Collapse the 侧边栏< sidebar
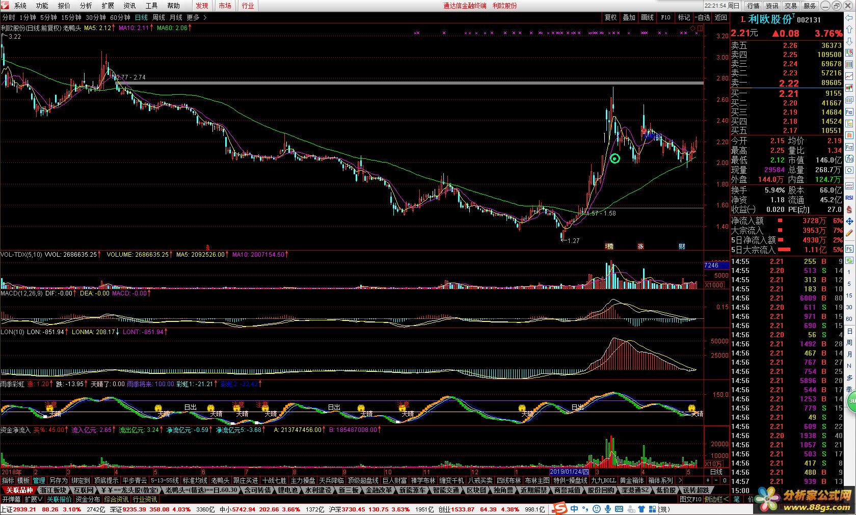 coord(717,499)
